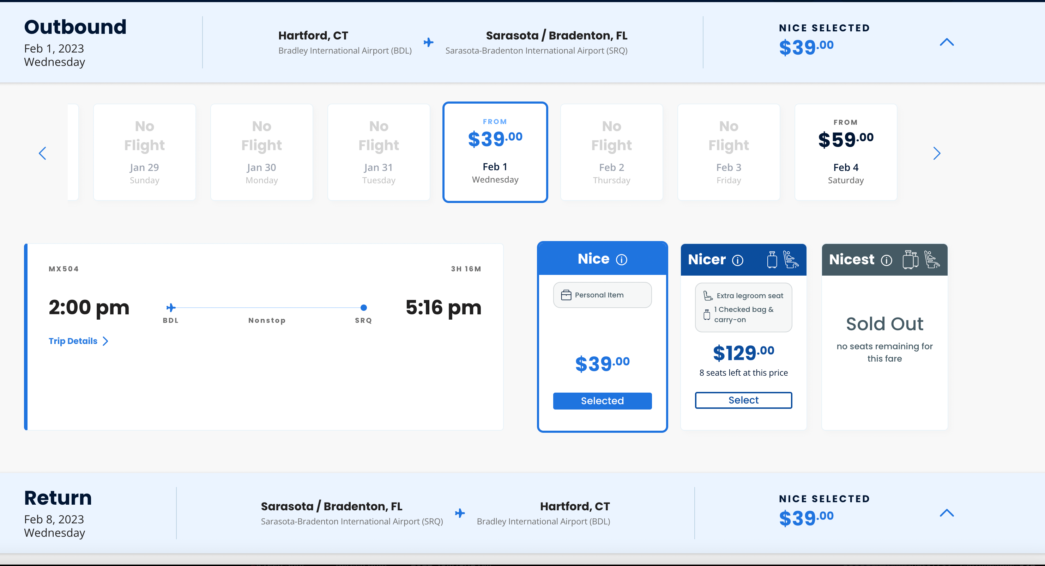The width and height of the screenshot is (1045, 566).
Task: Click the seat icon in Nicest header
Action: point(931,260)
